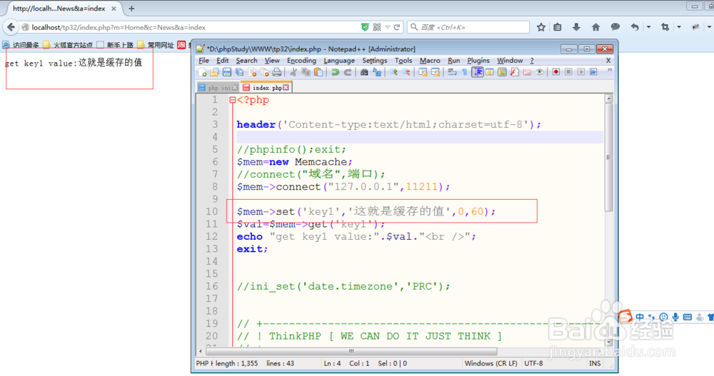Save the file with the floppy icon
The width and height of the screenshot is (714, 376).
tap(227, 72)
